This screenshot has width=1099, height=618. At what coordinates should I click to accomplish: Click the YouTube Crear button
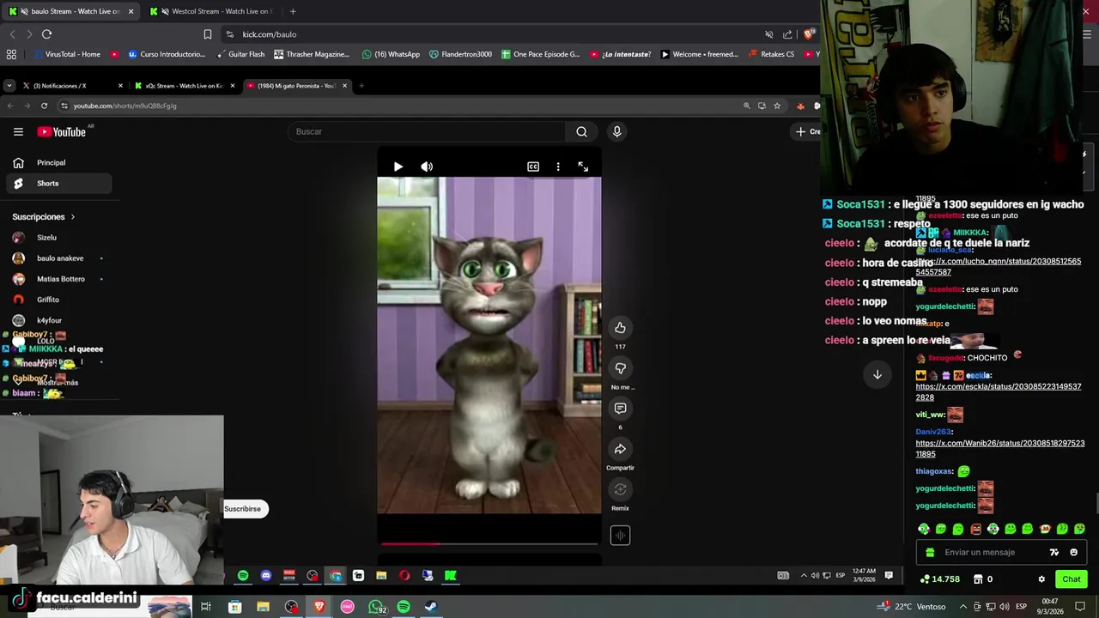806,131
